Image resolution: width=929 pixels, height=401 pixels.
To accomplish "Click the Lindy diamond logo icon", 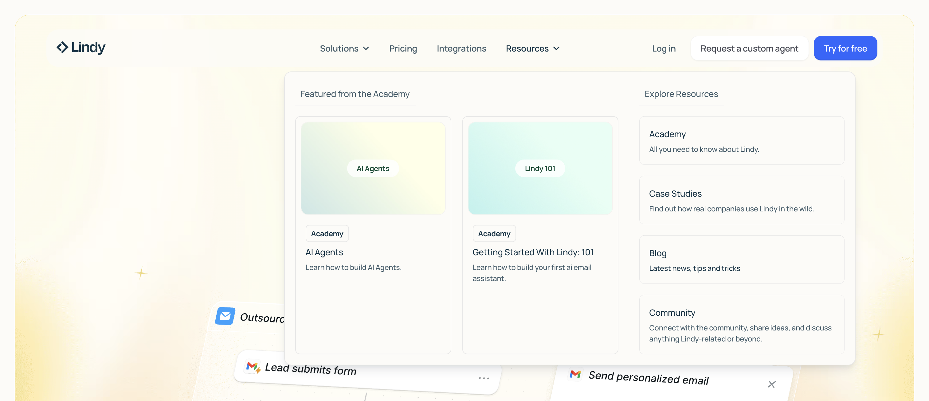I will (62, 48).
